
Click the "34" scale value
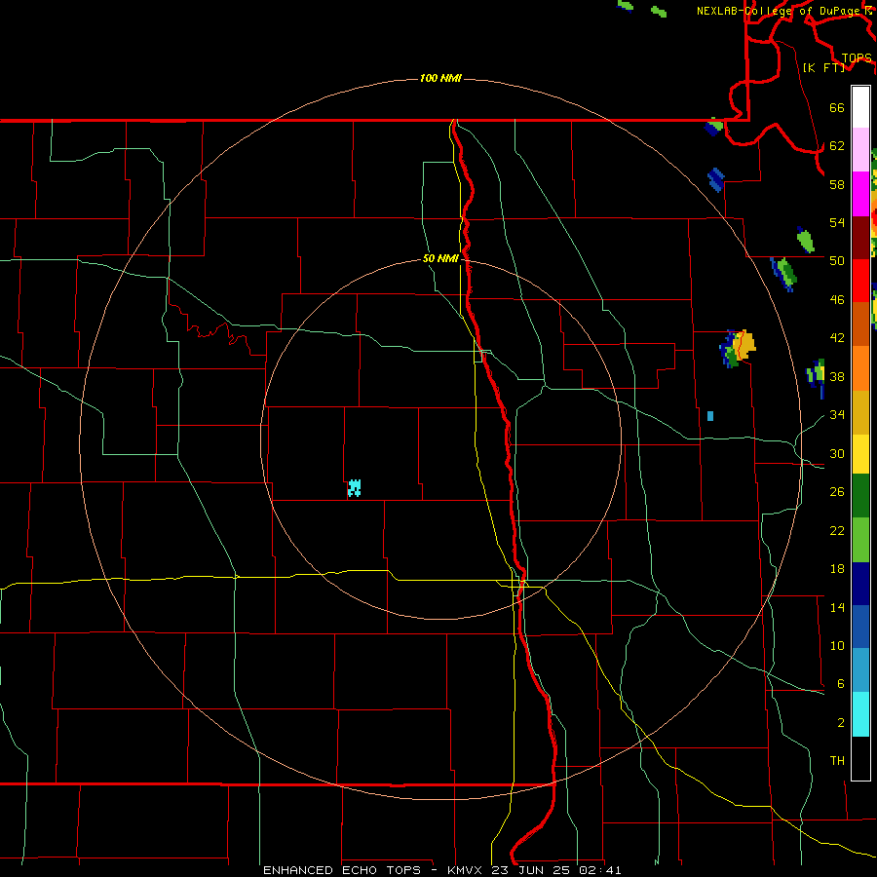(837, 414)
